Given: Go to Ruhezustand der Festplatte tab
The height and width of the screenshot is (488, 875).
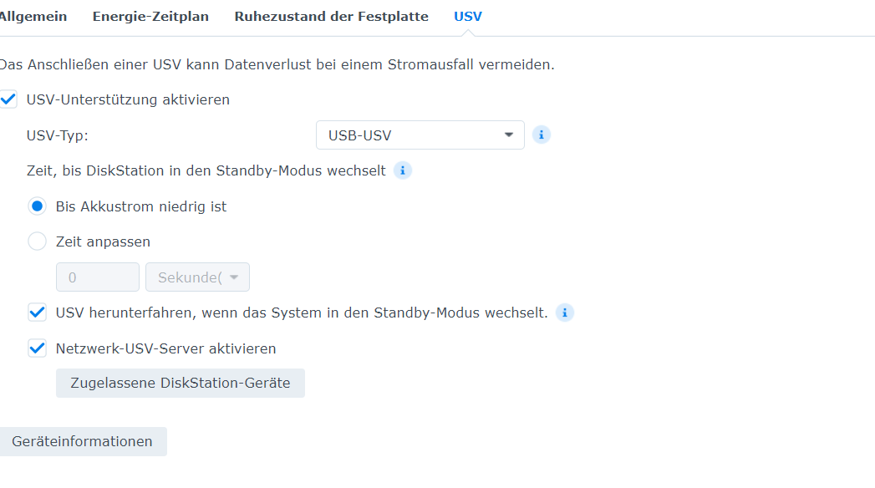Looking at the screenshot, I should pyautogui.click(x=332, y=17).
